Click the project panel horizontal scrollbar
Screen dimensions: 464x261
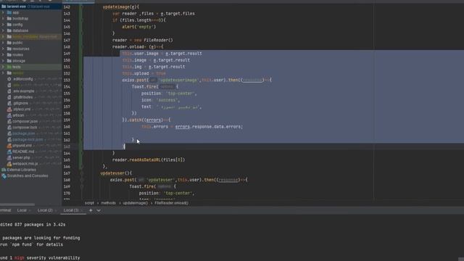[17, 204]
